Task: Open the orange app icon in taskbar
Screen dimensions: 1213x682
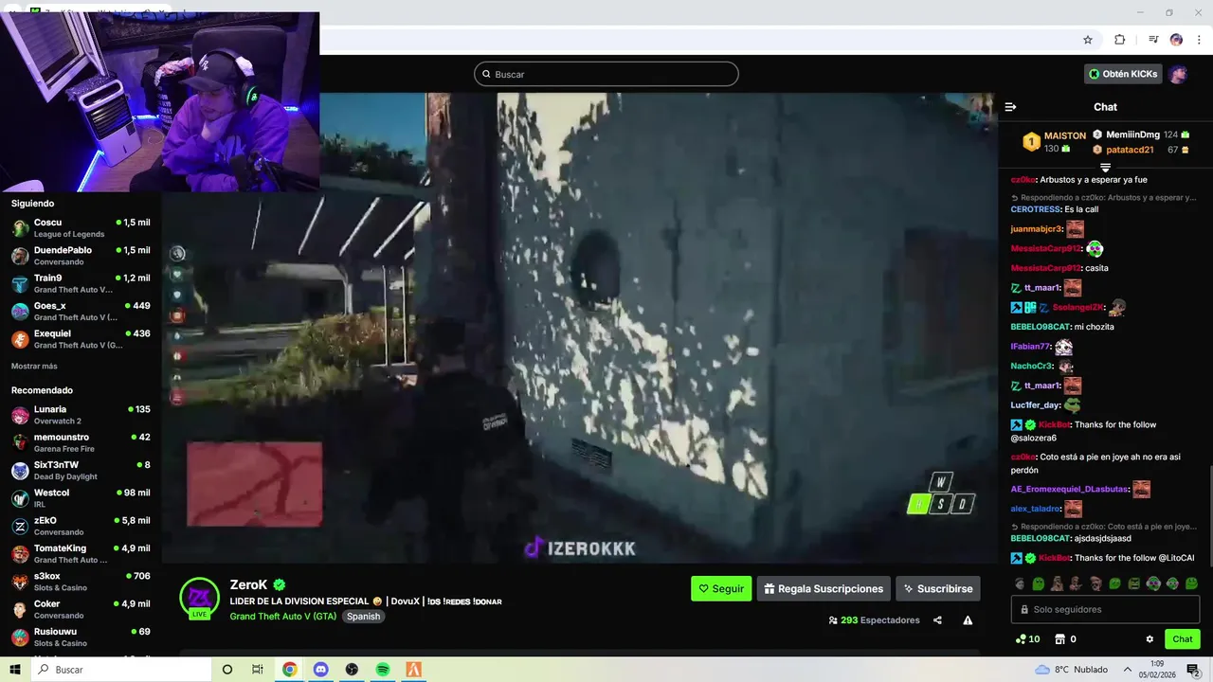Action: [x=413, y=670]
